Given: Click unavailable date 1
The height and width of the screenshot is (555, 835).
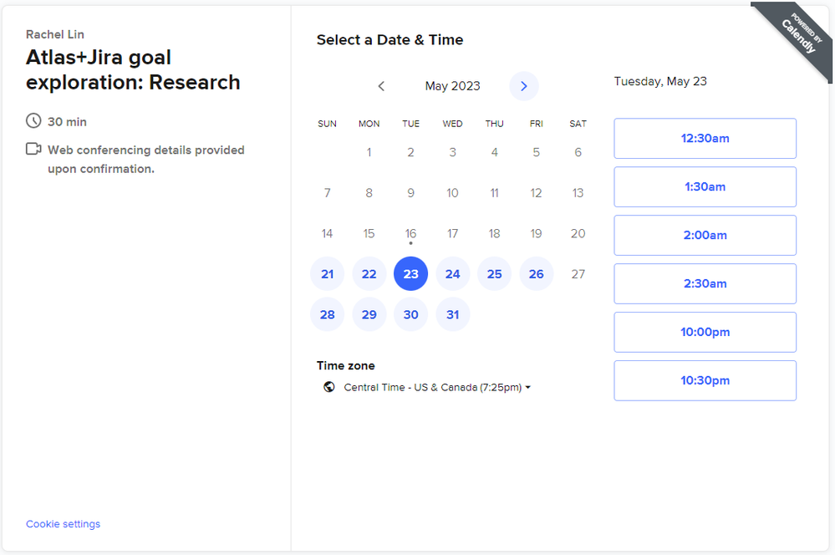Looking at the screenshot, I should [369, 152].
